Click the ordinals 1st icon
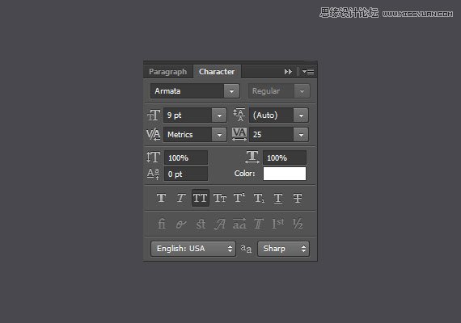 pos(278,224)
